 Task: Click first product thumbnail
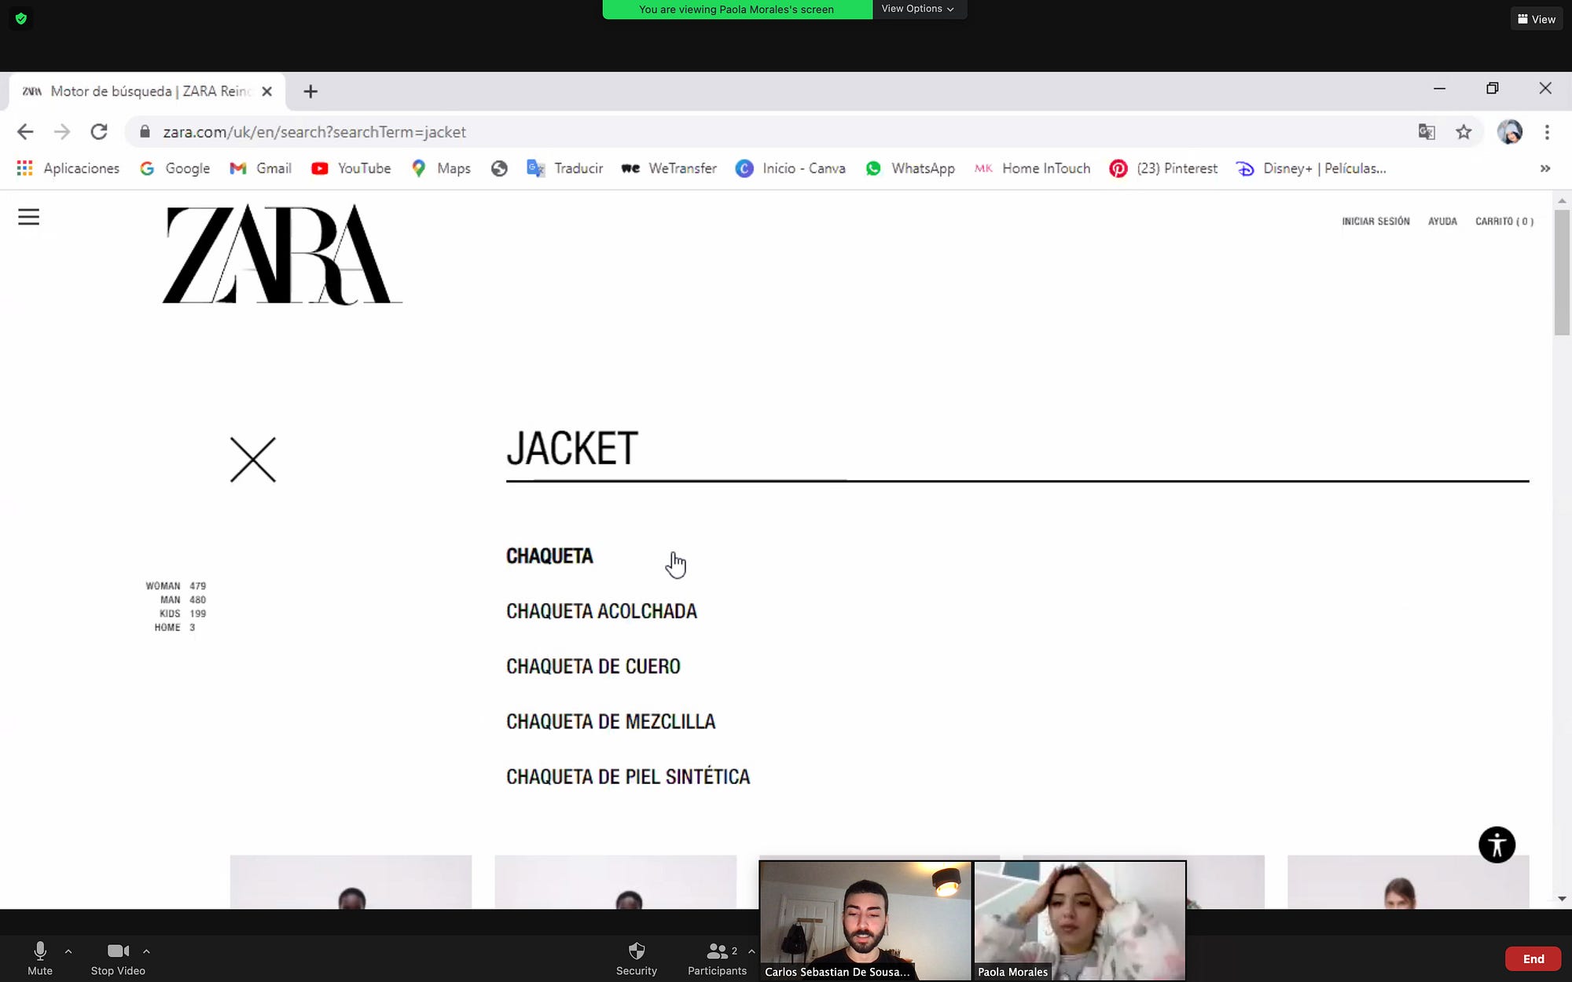point(351,881)
